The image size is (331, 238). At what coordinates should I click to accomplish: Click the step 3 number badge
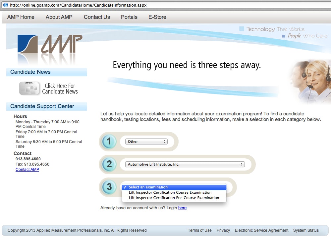(x=109, y=187)
